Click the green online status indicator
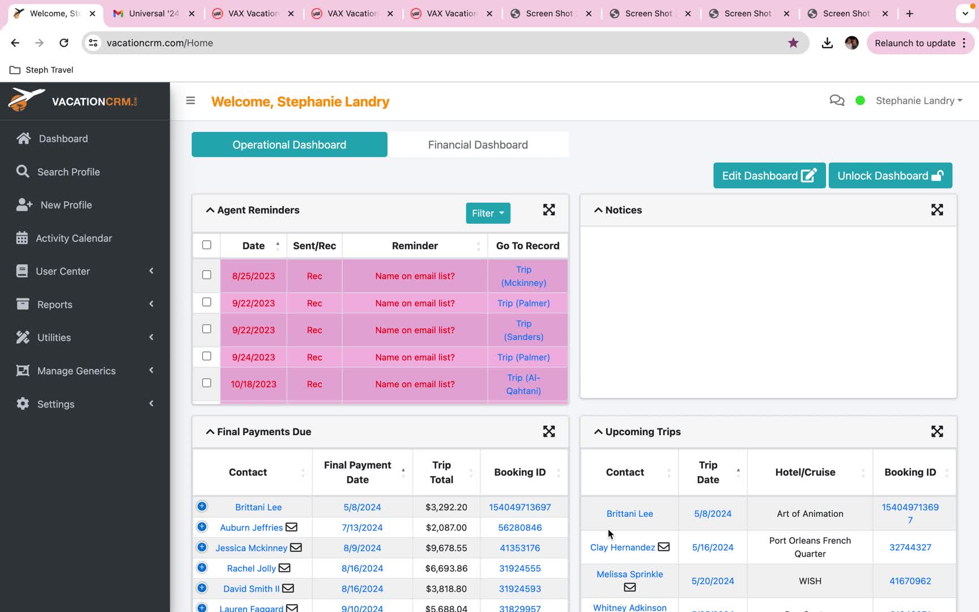This screenshot has height=612, width=979. [860, 100]
